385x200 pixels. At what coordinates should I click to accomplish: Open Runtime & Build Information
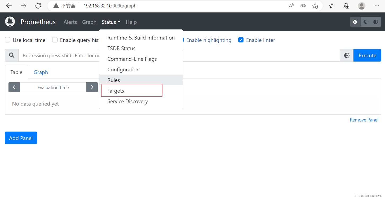coord(141,38)
